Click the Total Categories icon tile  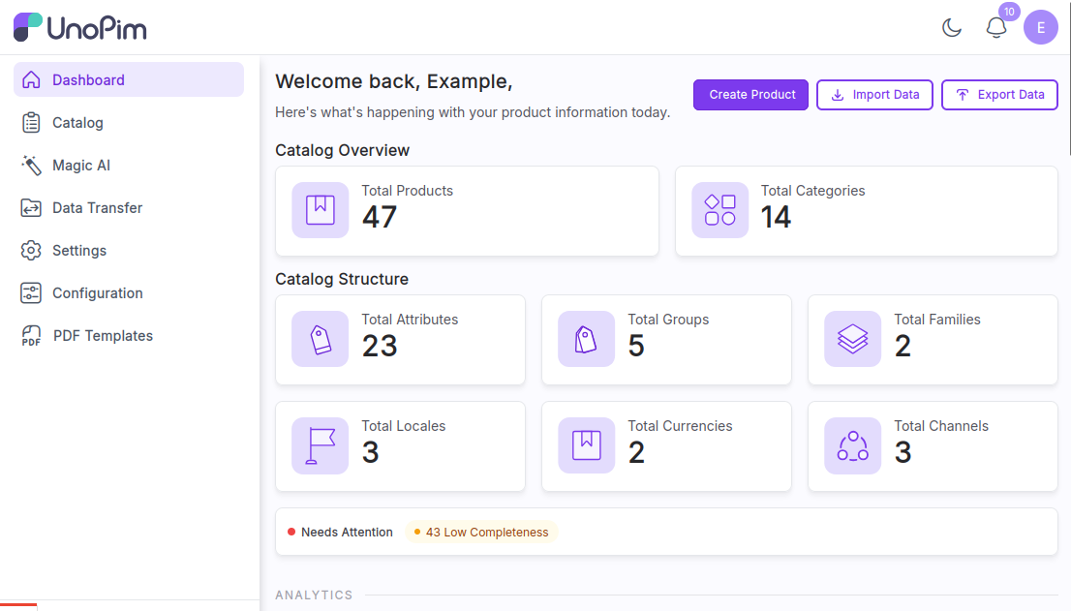719,210
